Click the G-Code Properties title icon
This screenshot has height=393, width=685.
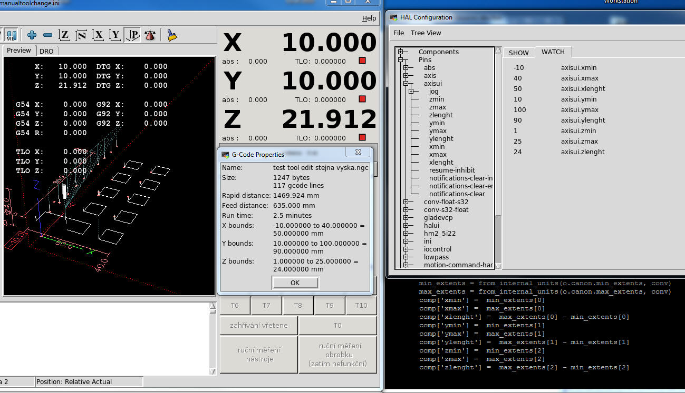[x=225, y=155]
